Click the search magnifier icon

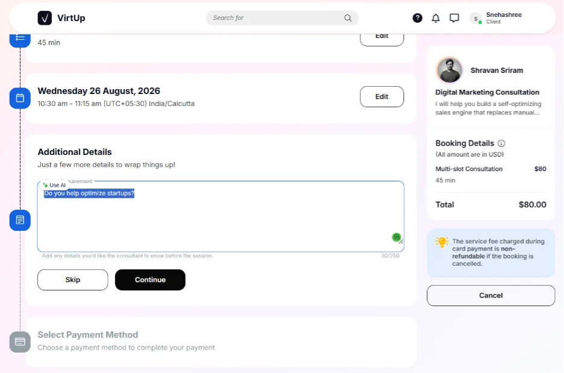point(348,18)
